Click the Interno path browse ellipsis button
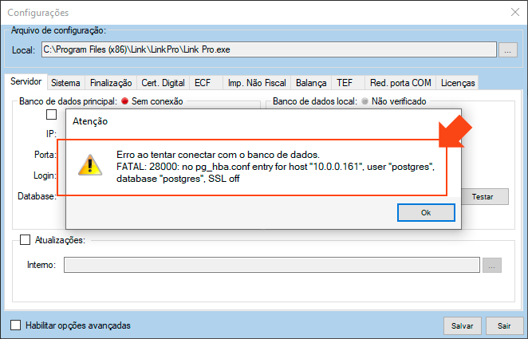 point(492,266)
